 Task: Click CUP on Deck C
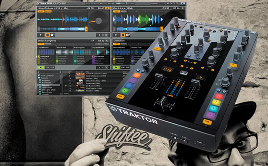pos(52,68)
